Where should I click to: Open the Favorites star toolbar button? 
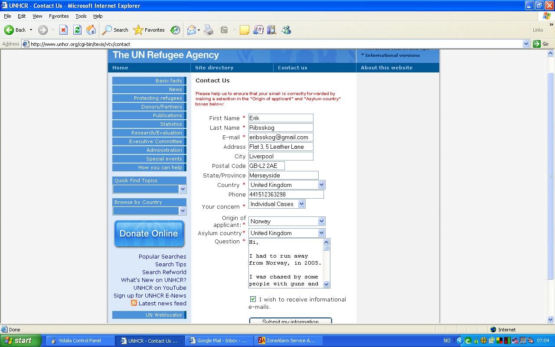149,30
